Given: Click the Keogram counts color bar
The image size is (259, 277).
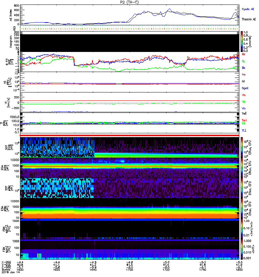Looking at the screenshot, I should click(242, 42).
